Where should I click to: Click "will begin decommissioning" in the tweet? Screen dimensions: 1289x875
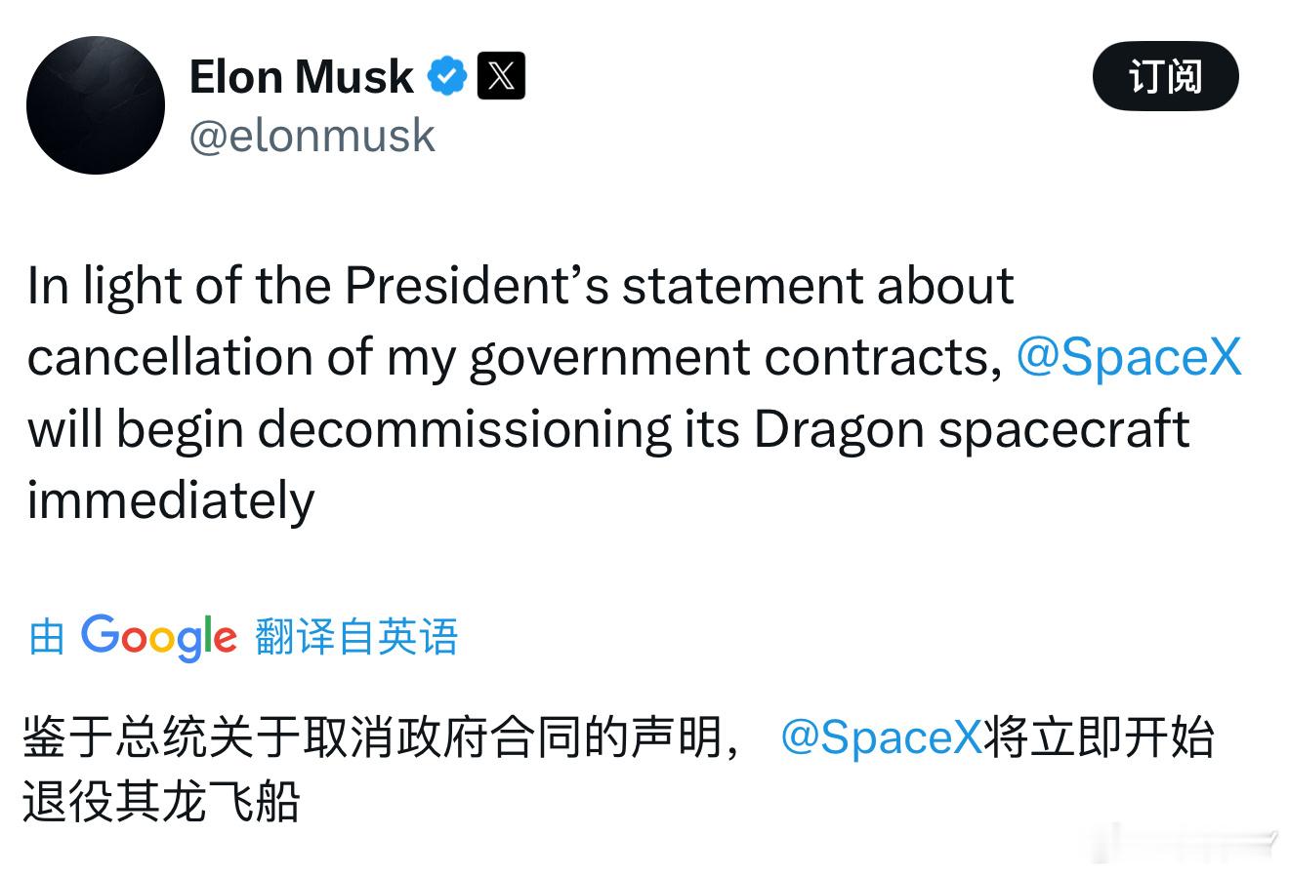(x=350, y=430)
